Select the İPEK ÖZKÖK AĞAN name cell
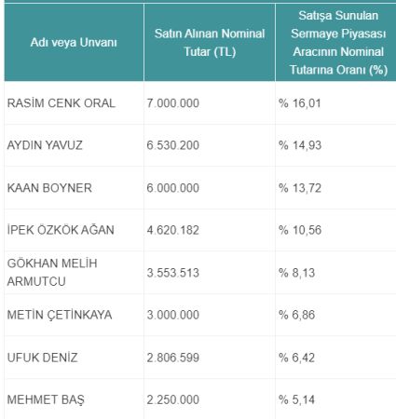 [x=74, y=230]
